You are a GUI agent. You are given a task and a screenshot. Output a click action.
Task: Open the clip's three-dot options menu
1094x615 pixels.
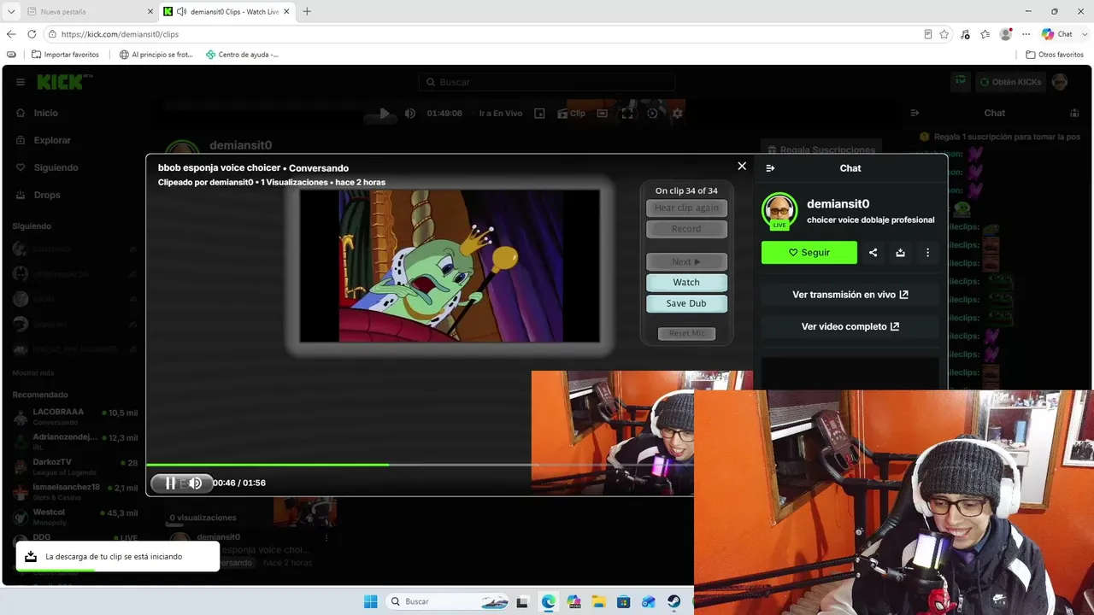tap(927, 253)
